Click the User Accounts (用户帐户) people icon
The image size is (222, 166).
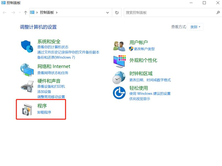119,46
